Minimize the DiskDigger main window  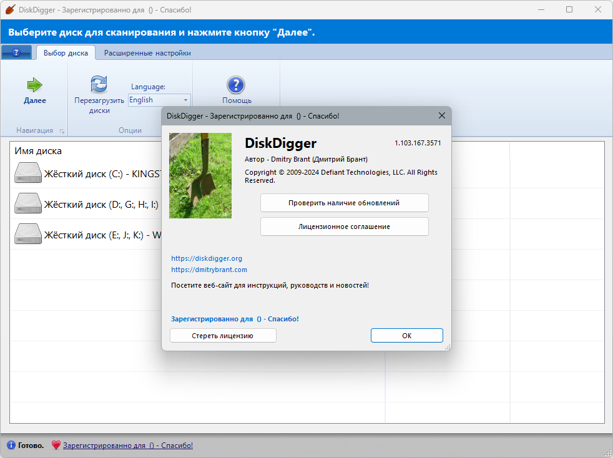click(x=541, y=9)
